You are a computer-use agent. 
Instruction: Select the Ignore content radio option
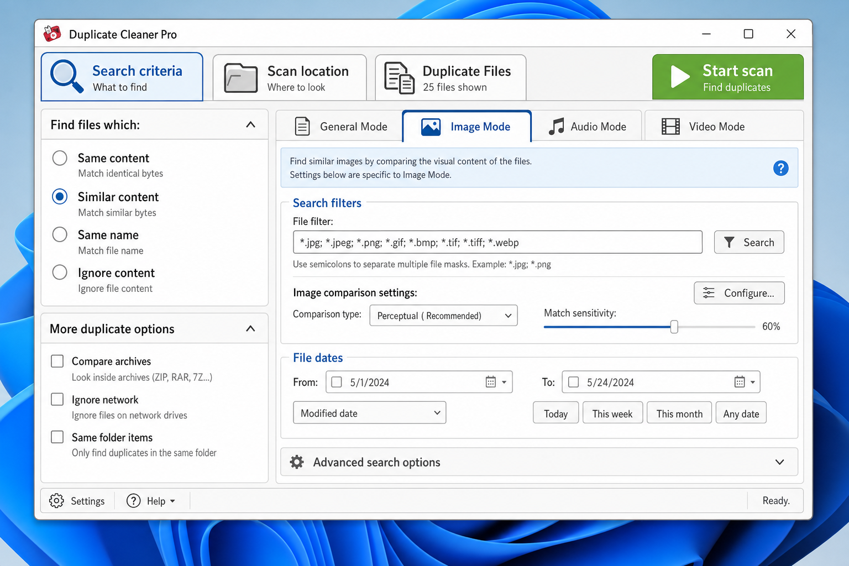(60, 272)
